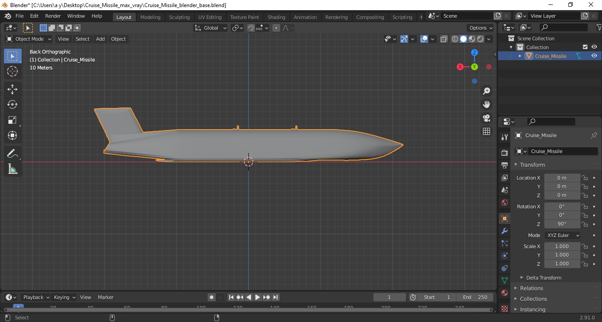Switch to wireframe viewport shading
This screenshot has height=322, width=602.
click(455, 39)
